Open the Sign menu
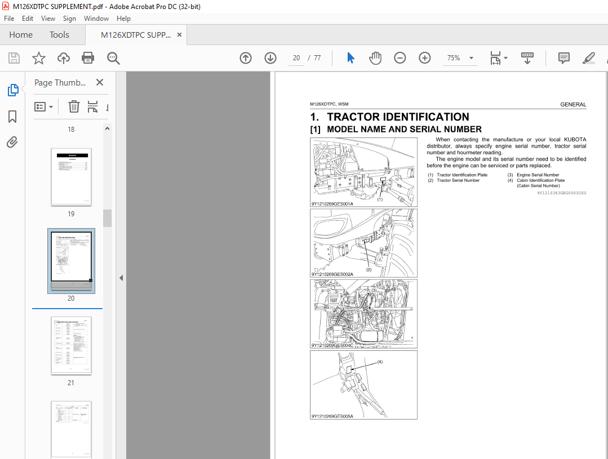The height and width of the screenshot is (459, 608). point(69,18)
